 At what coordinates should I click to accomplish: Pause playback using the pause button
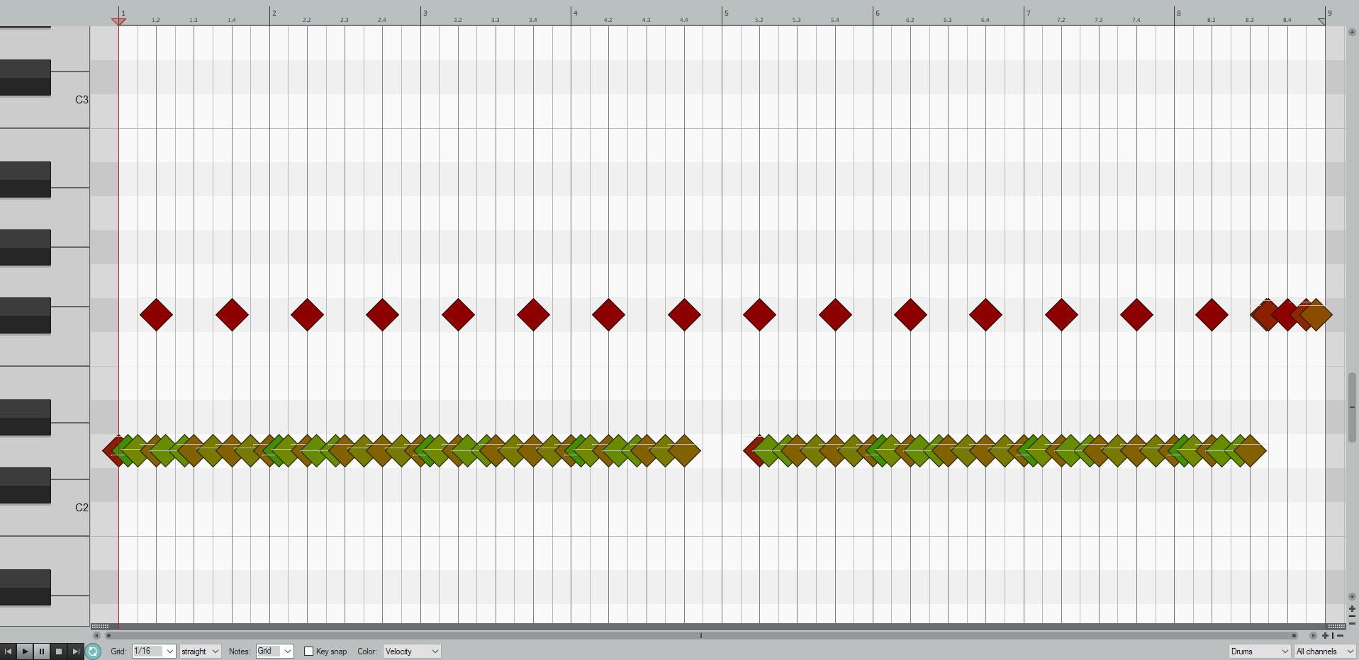(42, 652)
